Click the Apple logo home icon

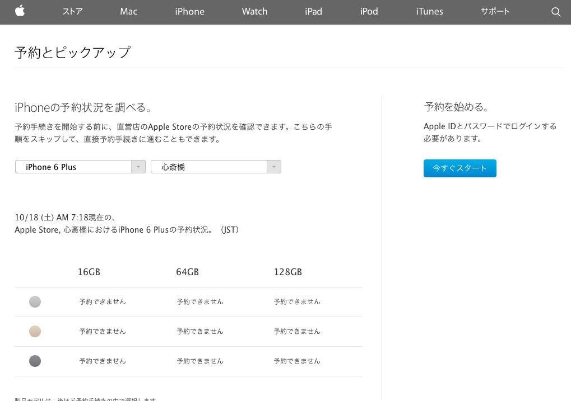(x=20, y=11)
